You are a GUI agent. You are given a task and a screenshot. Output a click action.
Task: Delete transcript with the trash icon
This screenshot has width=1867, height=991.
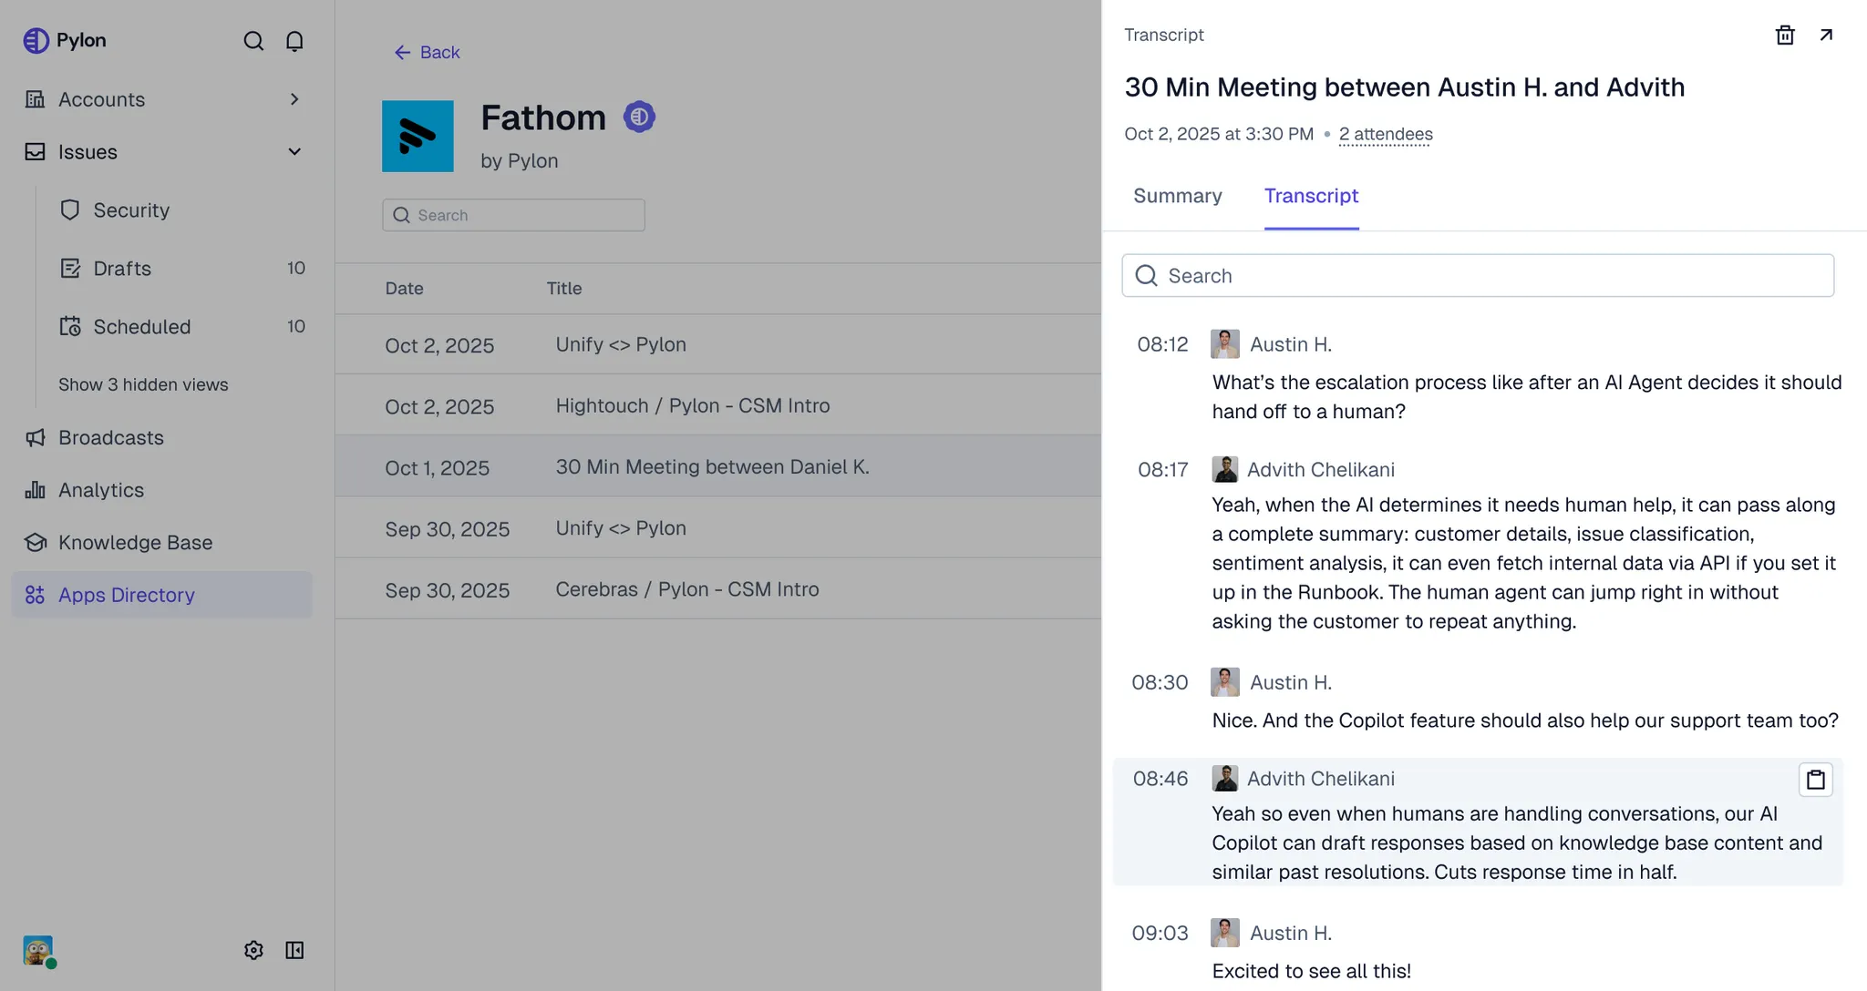click(x=1785, y=36)
